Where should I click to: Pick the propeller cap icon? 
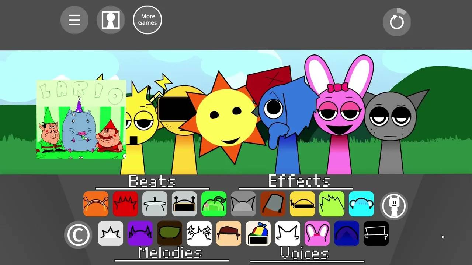coord(258,233)
